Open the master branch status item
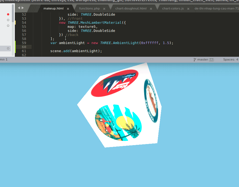Image resolution: width=239 pixels, height=187 pixels. pyautogui.click(x=204, y=60)
